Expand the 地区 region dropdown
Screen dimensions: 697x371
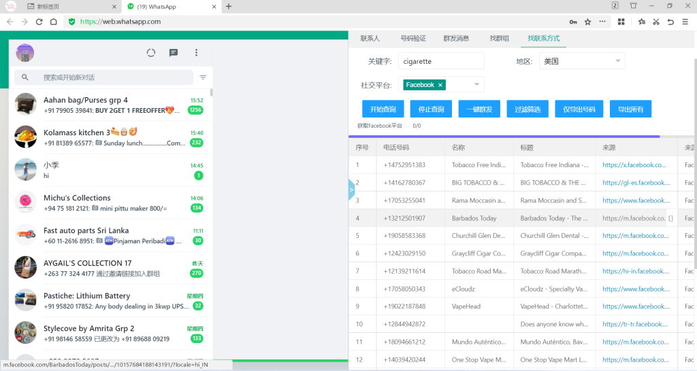618,61
